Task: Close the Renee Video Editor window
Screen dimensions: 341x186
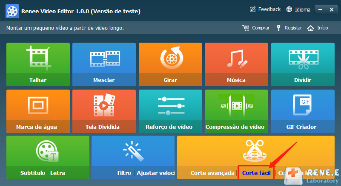Action: [x=332, y=9]
